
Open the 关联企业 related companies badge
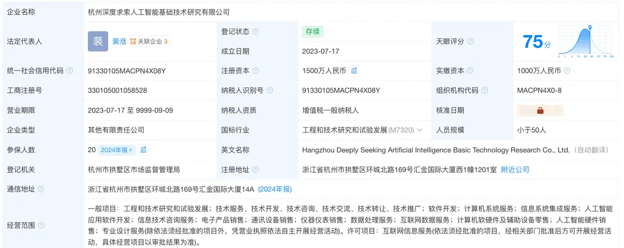[149, 42]
